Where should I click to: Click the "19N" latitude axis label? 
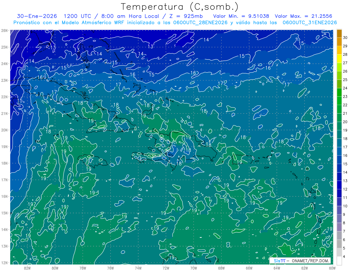tap(4, 147)
